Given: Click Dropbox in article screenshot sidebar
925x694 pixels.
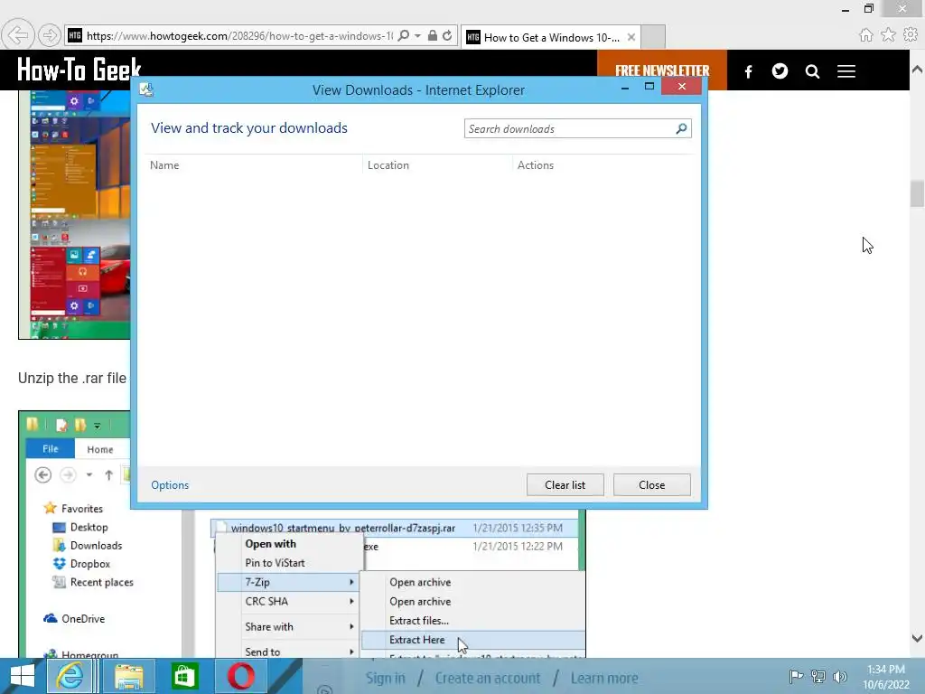Looking at the screenshot, I should (89, 564).
